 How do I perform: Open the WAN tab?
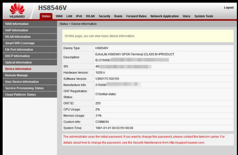[x=59, y=16]
